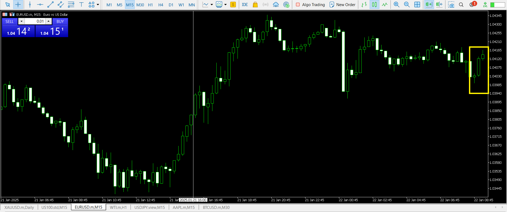Tile chart windows with grid icon
Screen dimensions: 507x212
point(417,4)
